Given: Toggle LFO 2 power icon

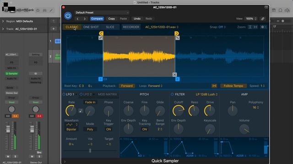Looking at the screenshot, I should (x=81, y=94).
